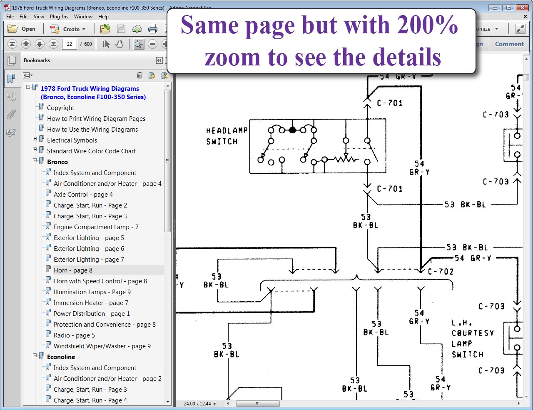Screen dimensions: 533x410
Task: Open the Attachments paperclip panel
Action: pos(11,115)
